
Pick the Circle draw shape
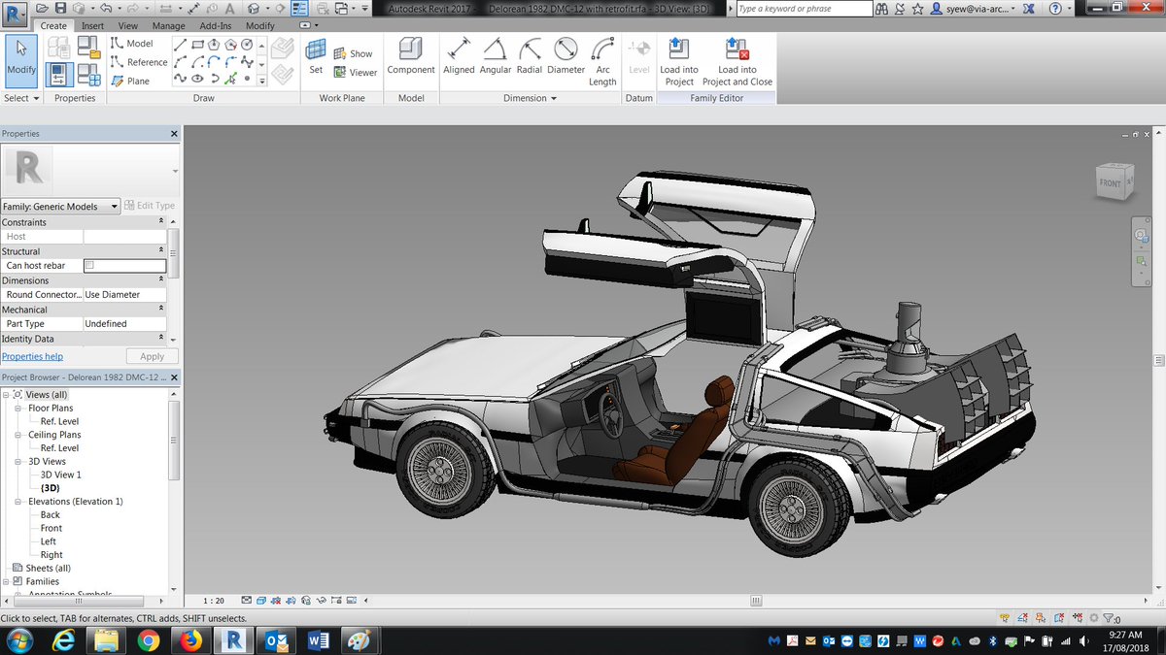[247, 45]
